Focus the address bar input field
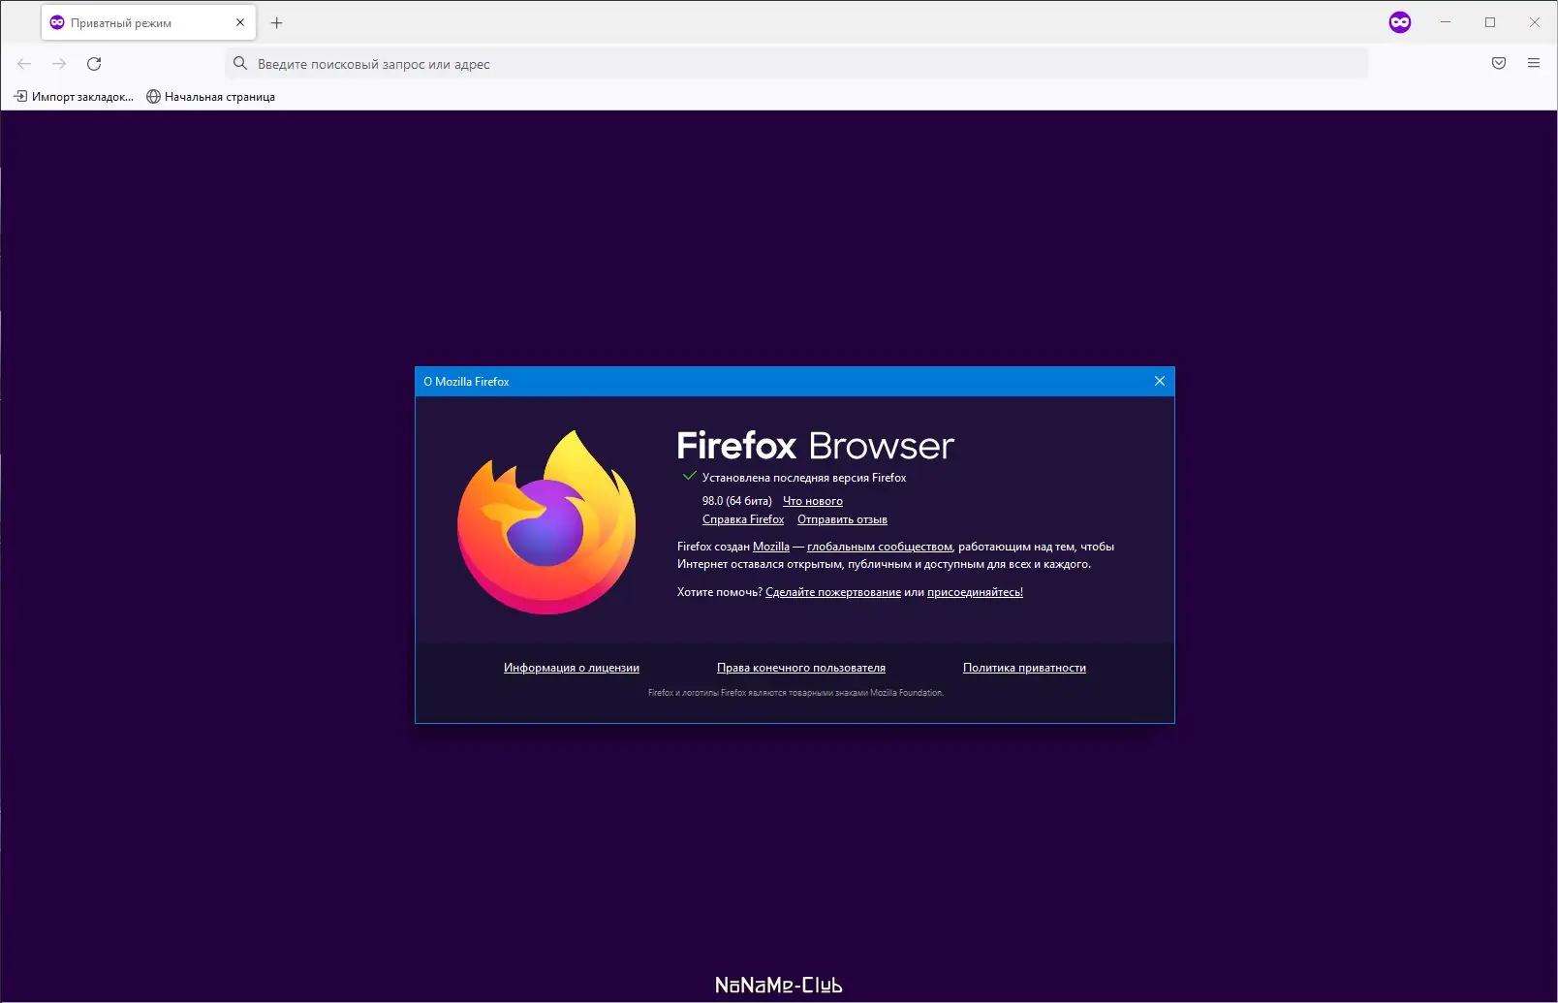The image size is (1558, 1003). tap(796, 64)
